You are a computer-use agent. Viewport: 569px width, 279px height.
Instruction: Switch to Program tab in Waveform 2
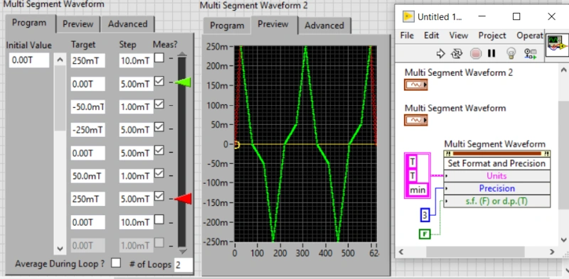coord(227,26)
